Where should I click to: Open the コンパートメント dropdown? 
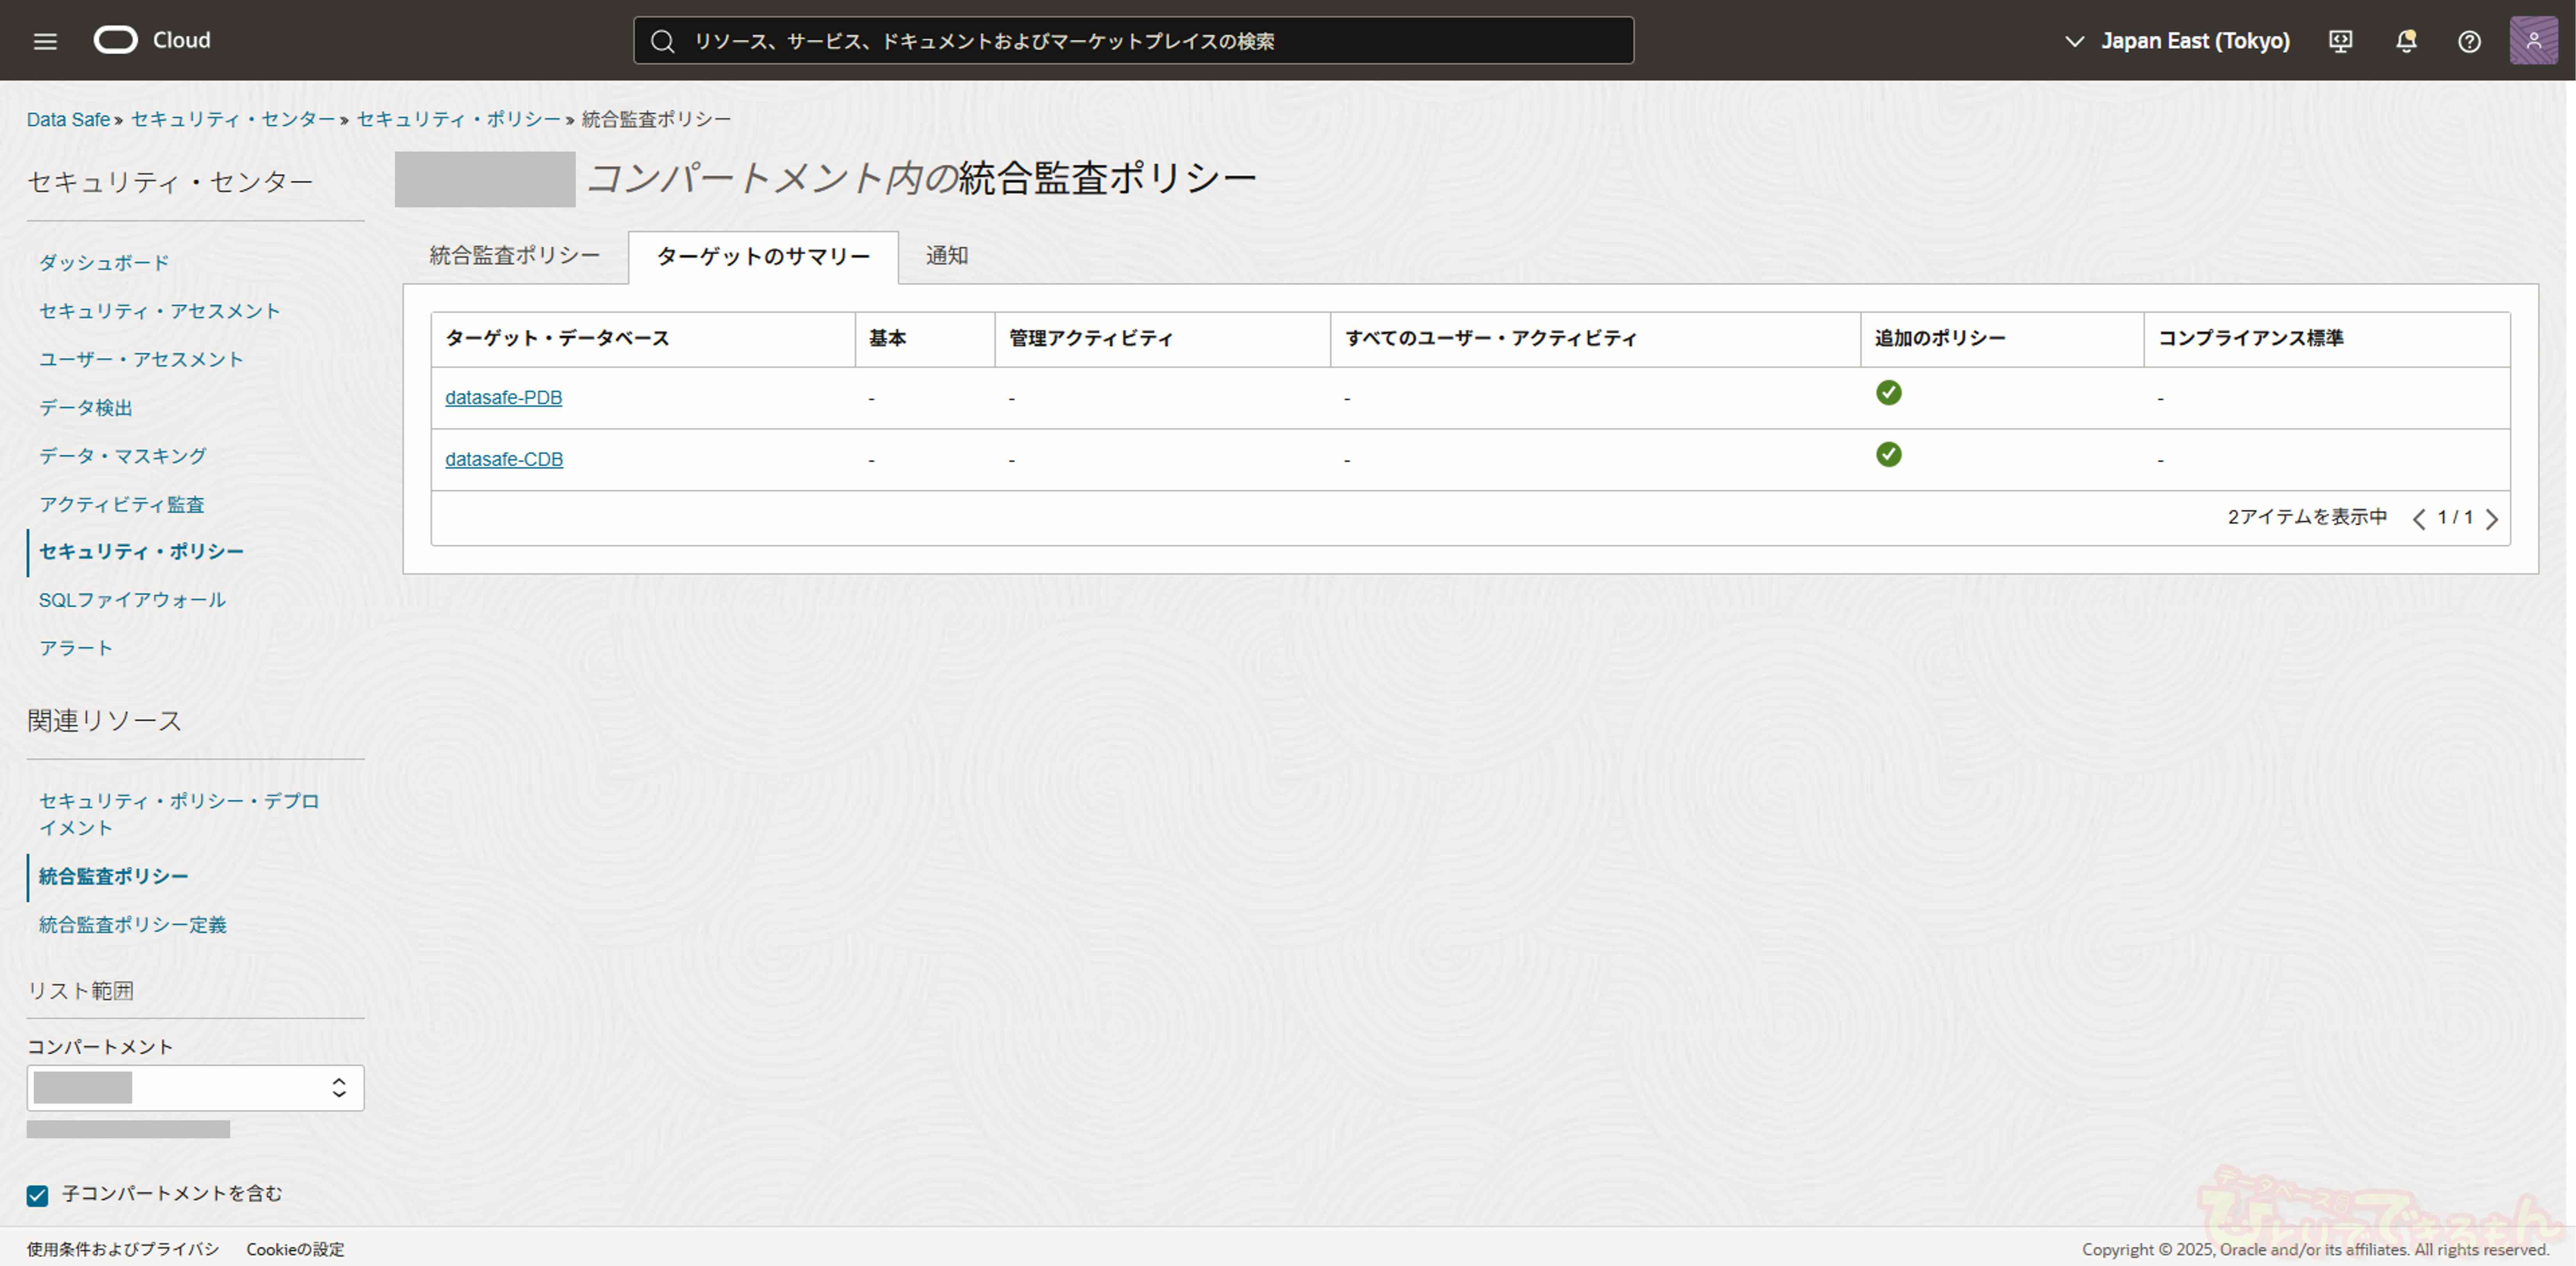195,1088
